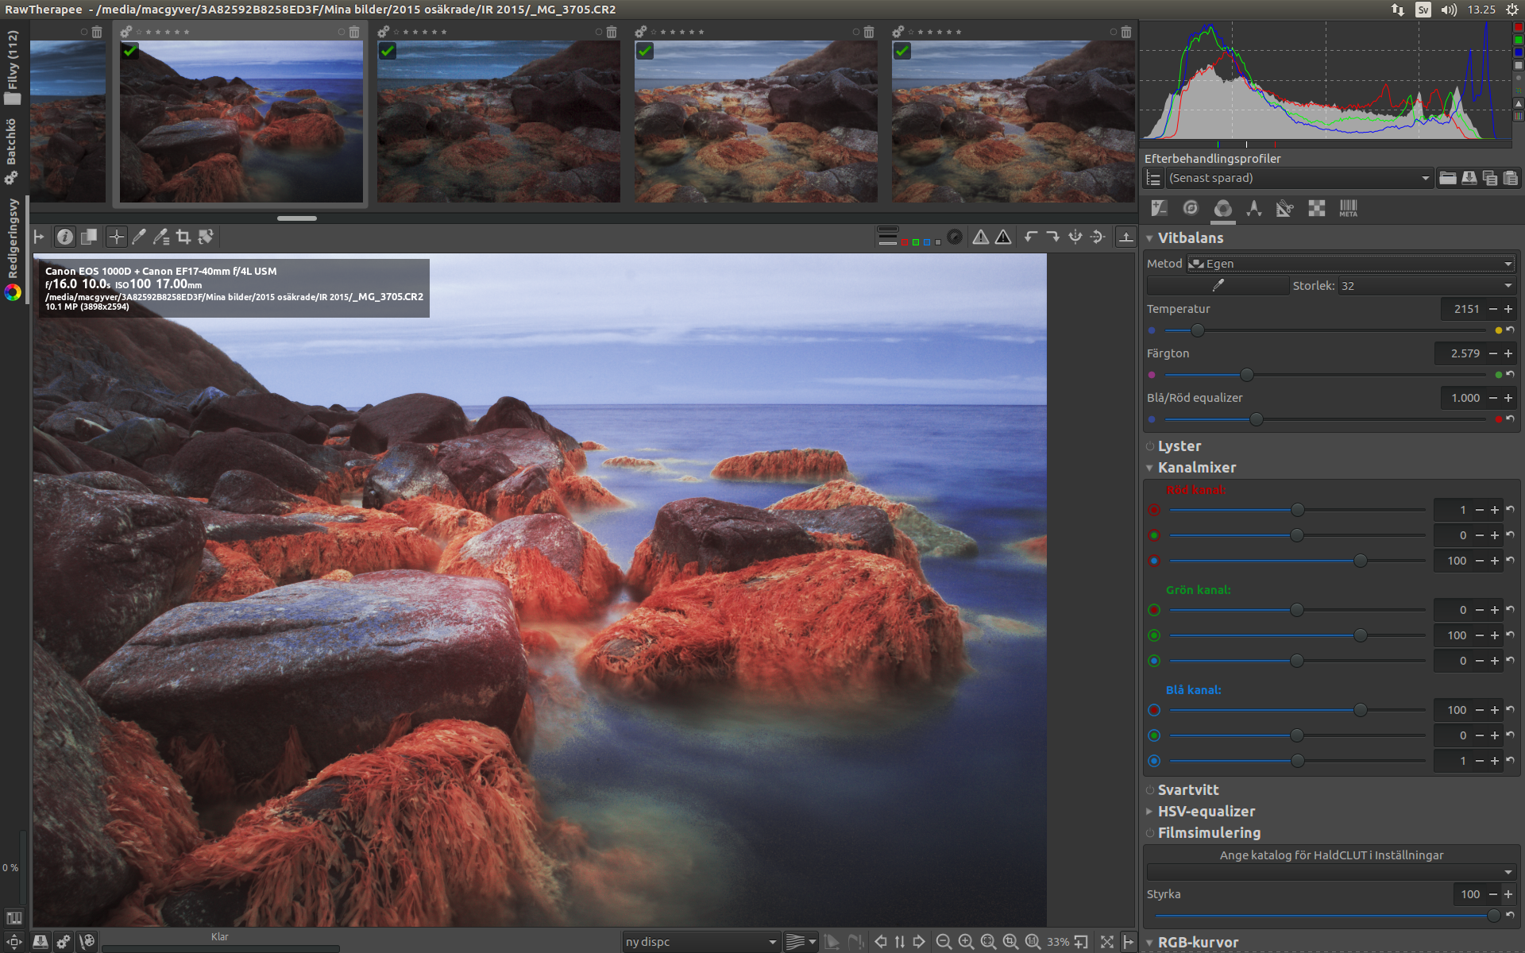Toggle the image info overlay button

pyautogui.click(x=65, y=237)
